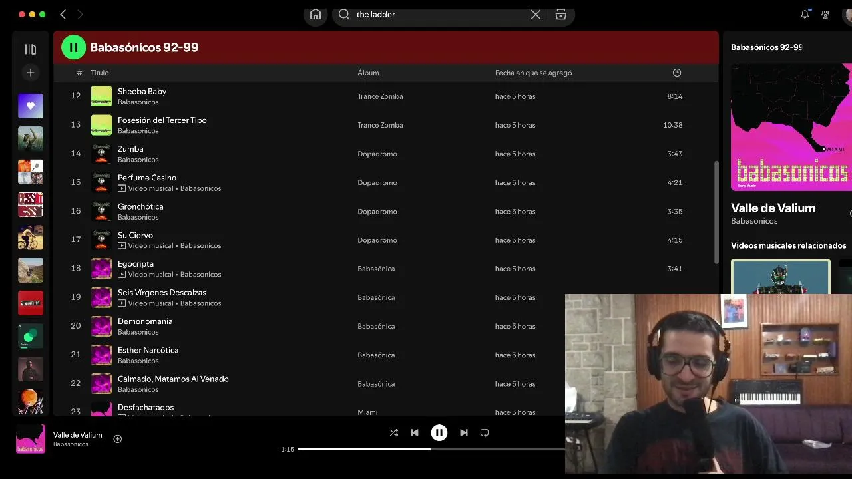Open the cyclist cover playlist in sidebar

click(31, 238)
